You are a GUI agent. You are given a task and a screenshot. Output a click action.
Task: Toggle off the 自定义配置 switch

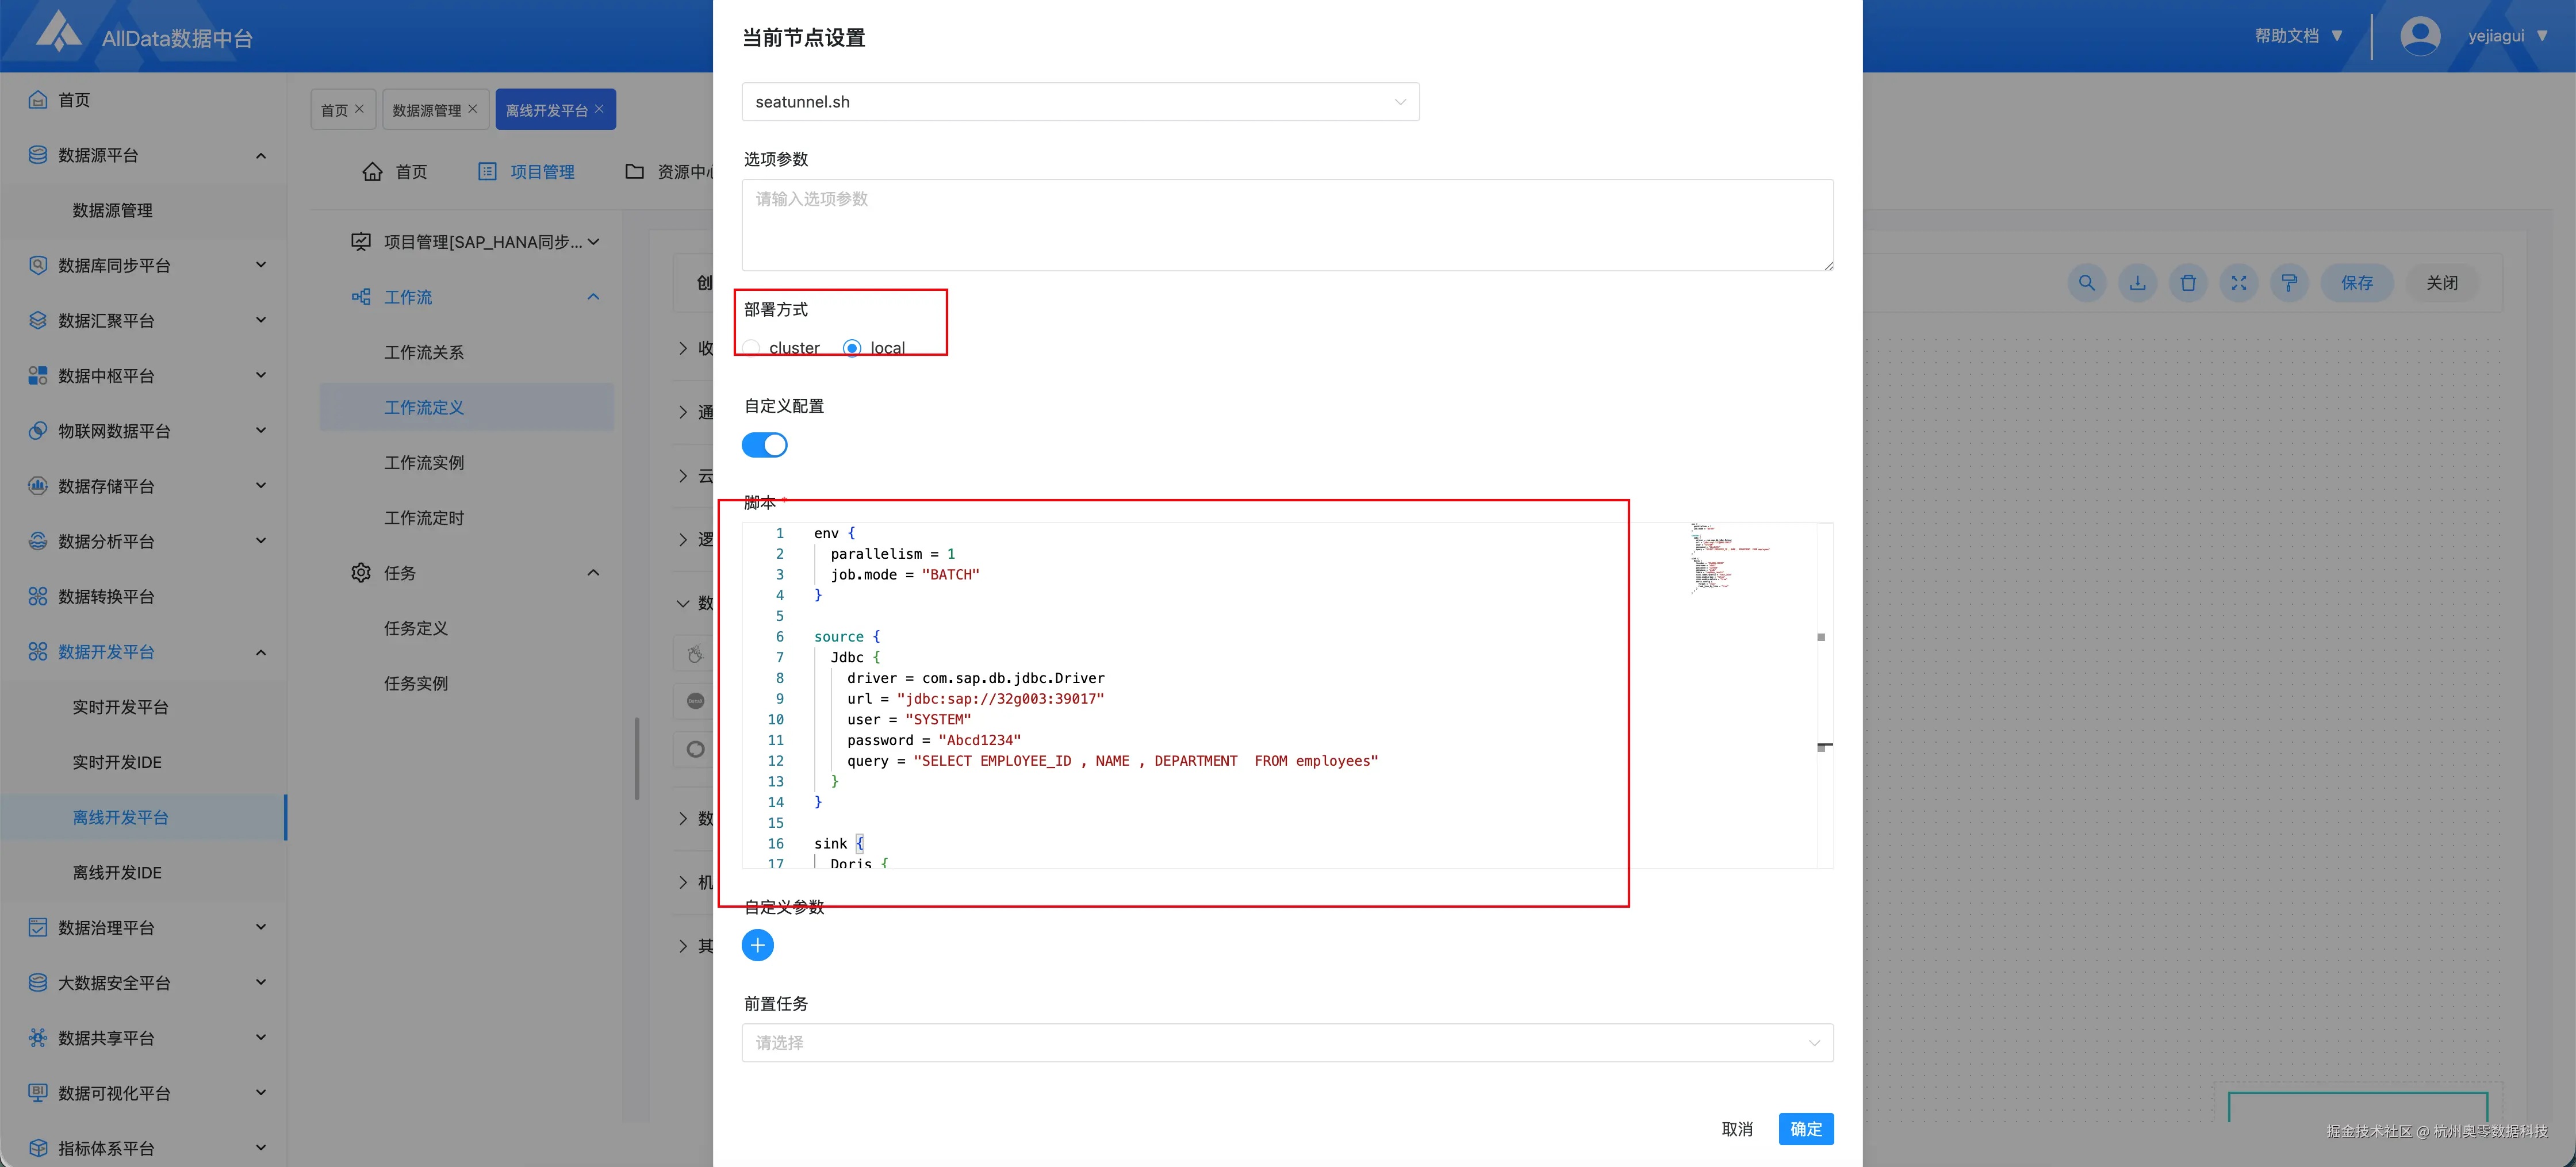[765, 445]
